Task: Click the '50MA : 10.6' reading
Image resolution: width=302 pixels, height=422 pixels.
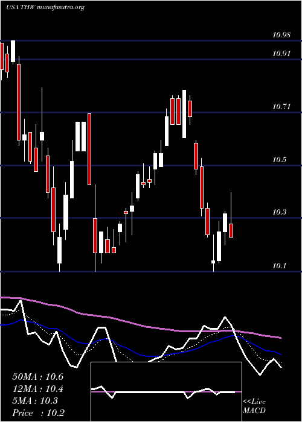Action: click(37, 377)
